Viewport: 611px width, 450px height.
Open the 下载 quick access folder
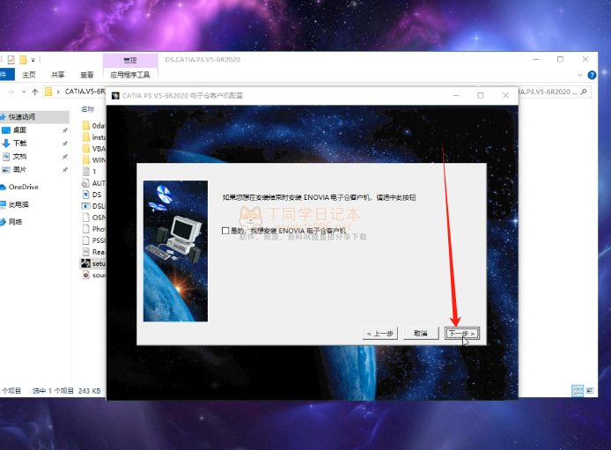(19, 143)
